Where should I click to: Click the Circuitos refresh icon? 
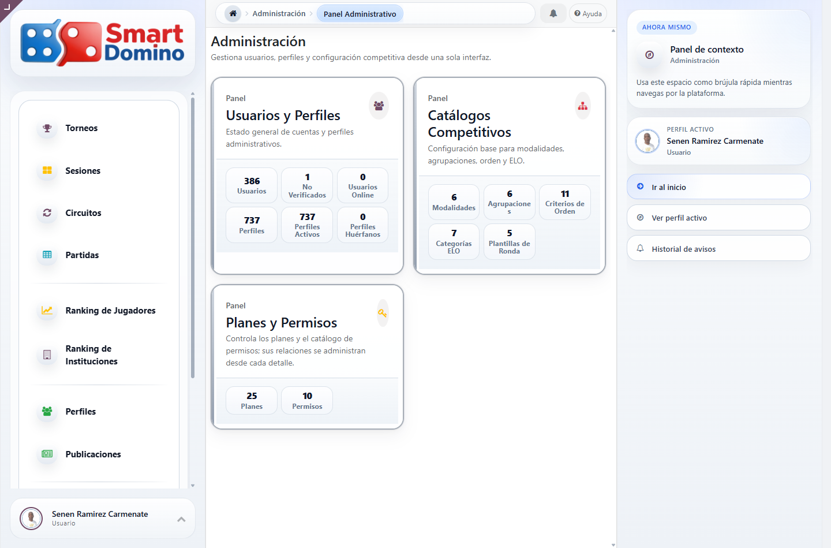[x=47, y=213]
